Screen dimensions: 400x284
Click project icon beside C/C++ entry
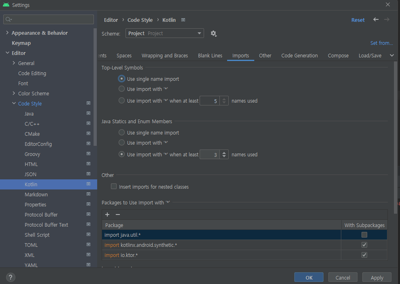(x=89, y=124)
